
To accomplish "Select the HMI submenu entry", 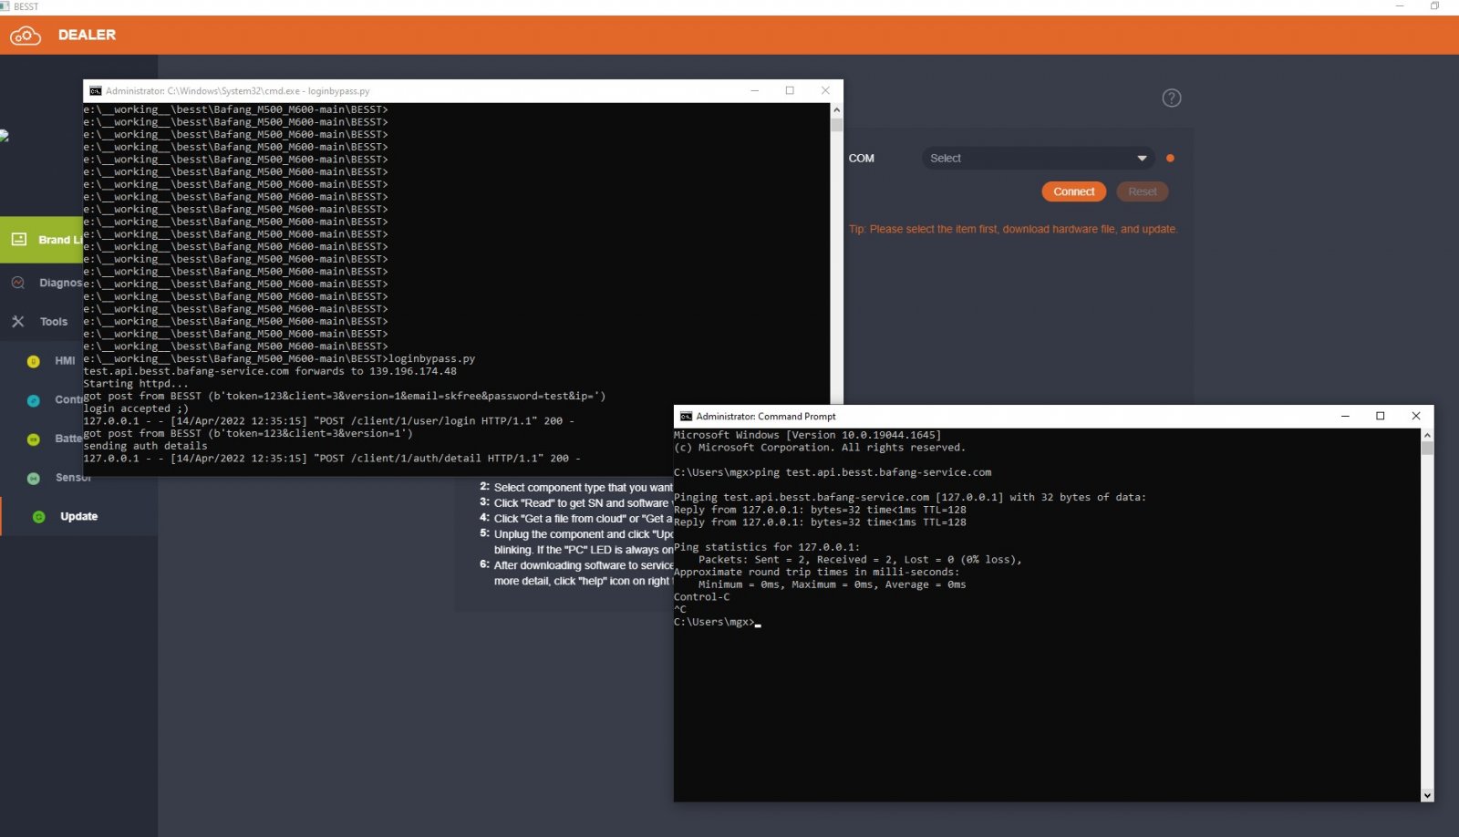I will pyautogui.click(x=65, y=361).
